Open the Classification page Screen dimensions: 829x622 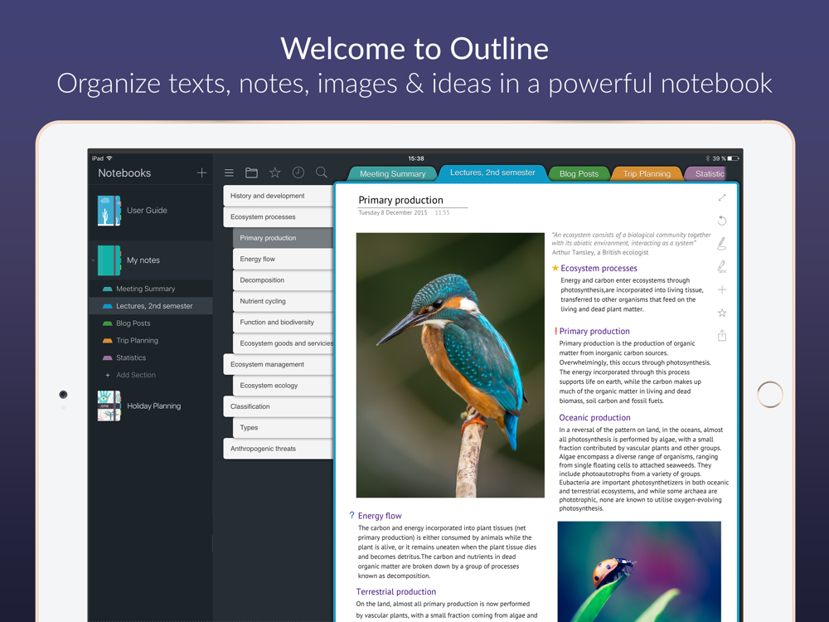[278, 406]
